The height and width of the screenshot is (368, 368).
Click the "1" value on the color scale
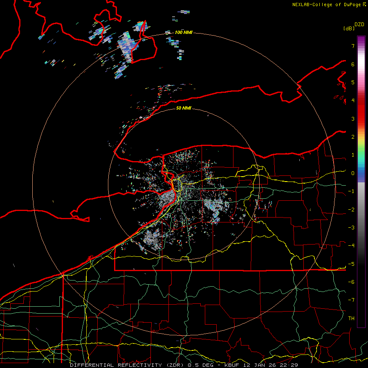(x=353, y=155)
